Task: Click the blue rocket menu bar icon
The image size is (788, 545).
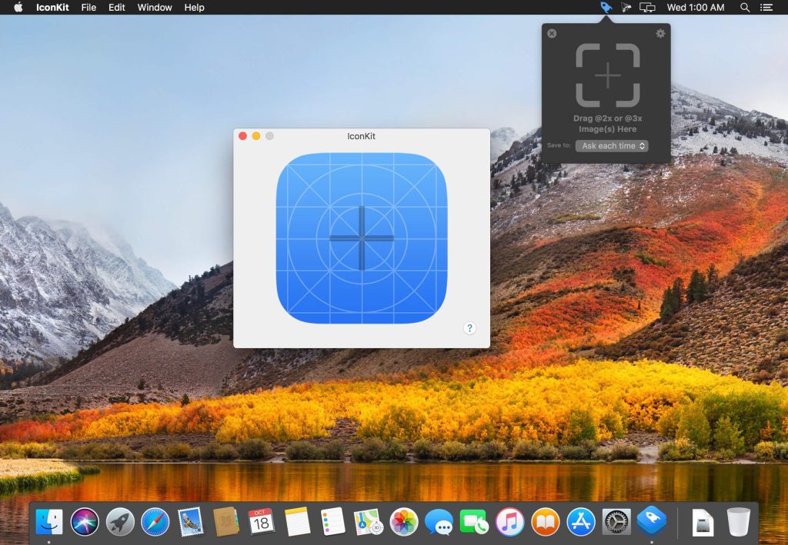Action: [x=606, y=8]
